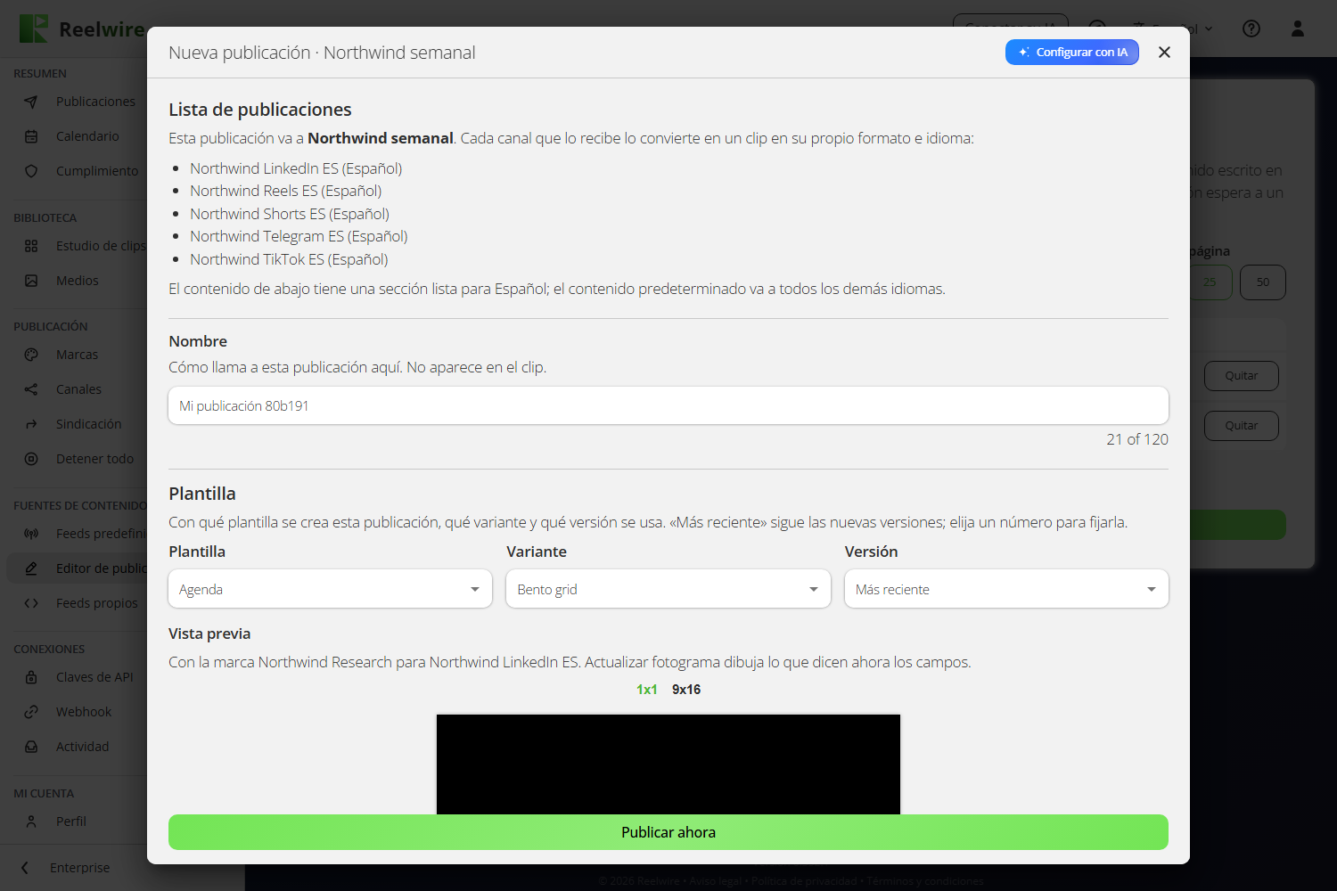Switch preview to 1x1 format

pyautogui.click(x=647, y=690)
